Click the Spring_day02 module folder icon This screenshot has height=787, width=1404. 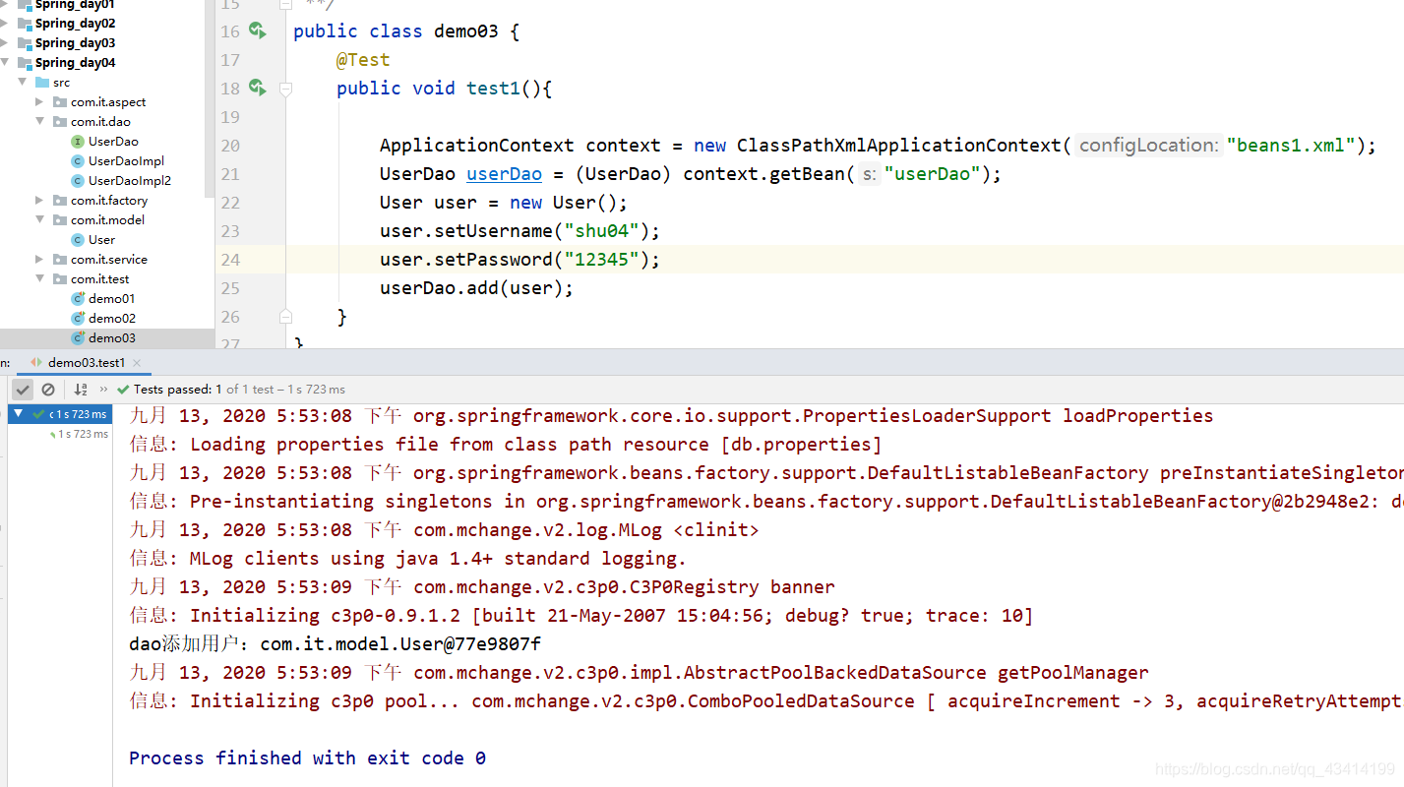[25, 23]
